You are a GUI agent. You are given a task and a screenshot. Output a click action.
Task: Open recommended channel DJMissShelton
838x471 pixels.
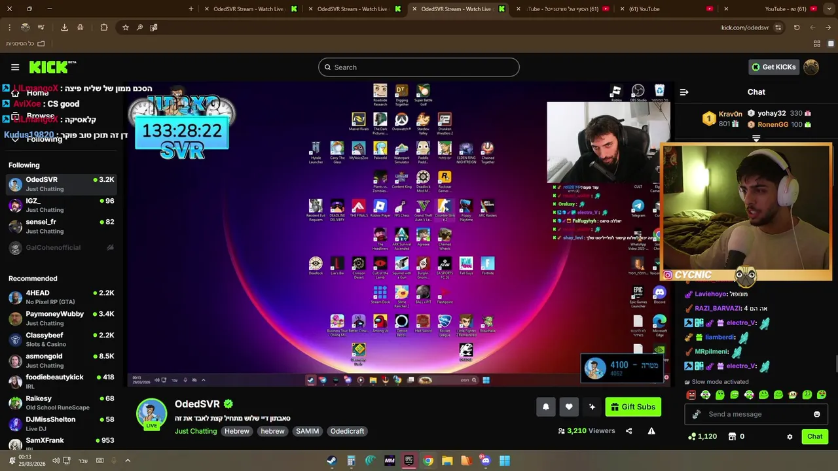tap(61, 423)
